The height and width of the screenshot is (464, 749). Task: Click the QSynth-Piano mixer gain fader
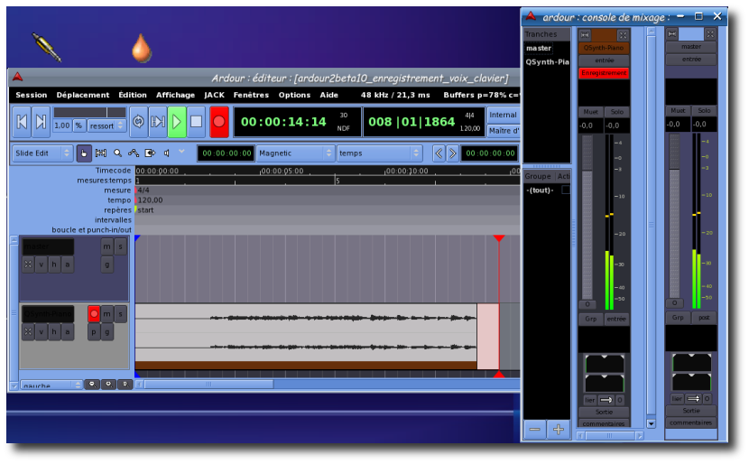(x=587, y=217)
